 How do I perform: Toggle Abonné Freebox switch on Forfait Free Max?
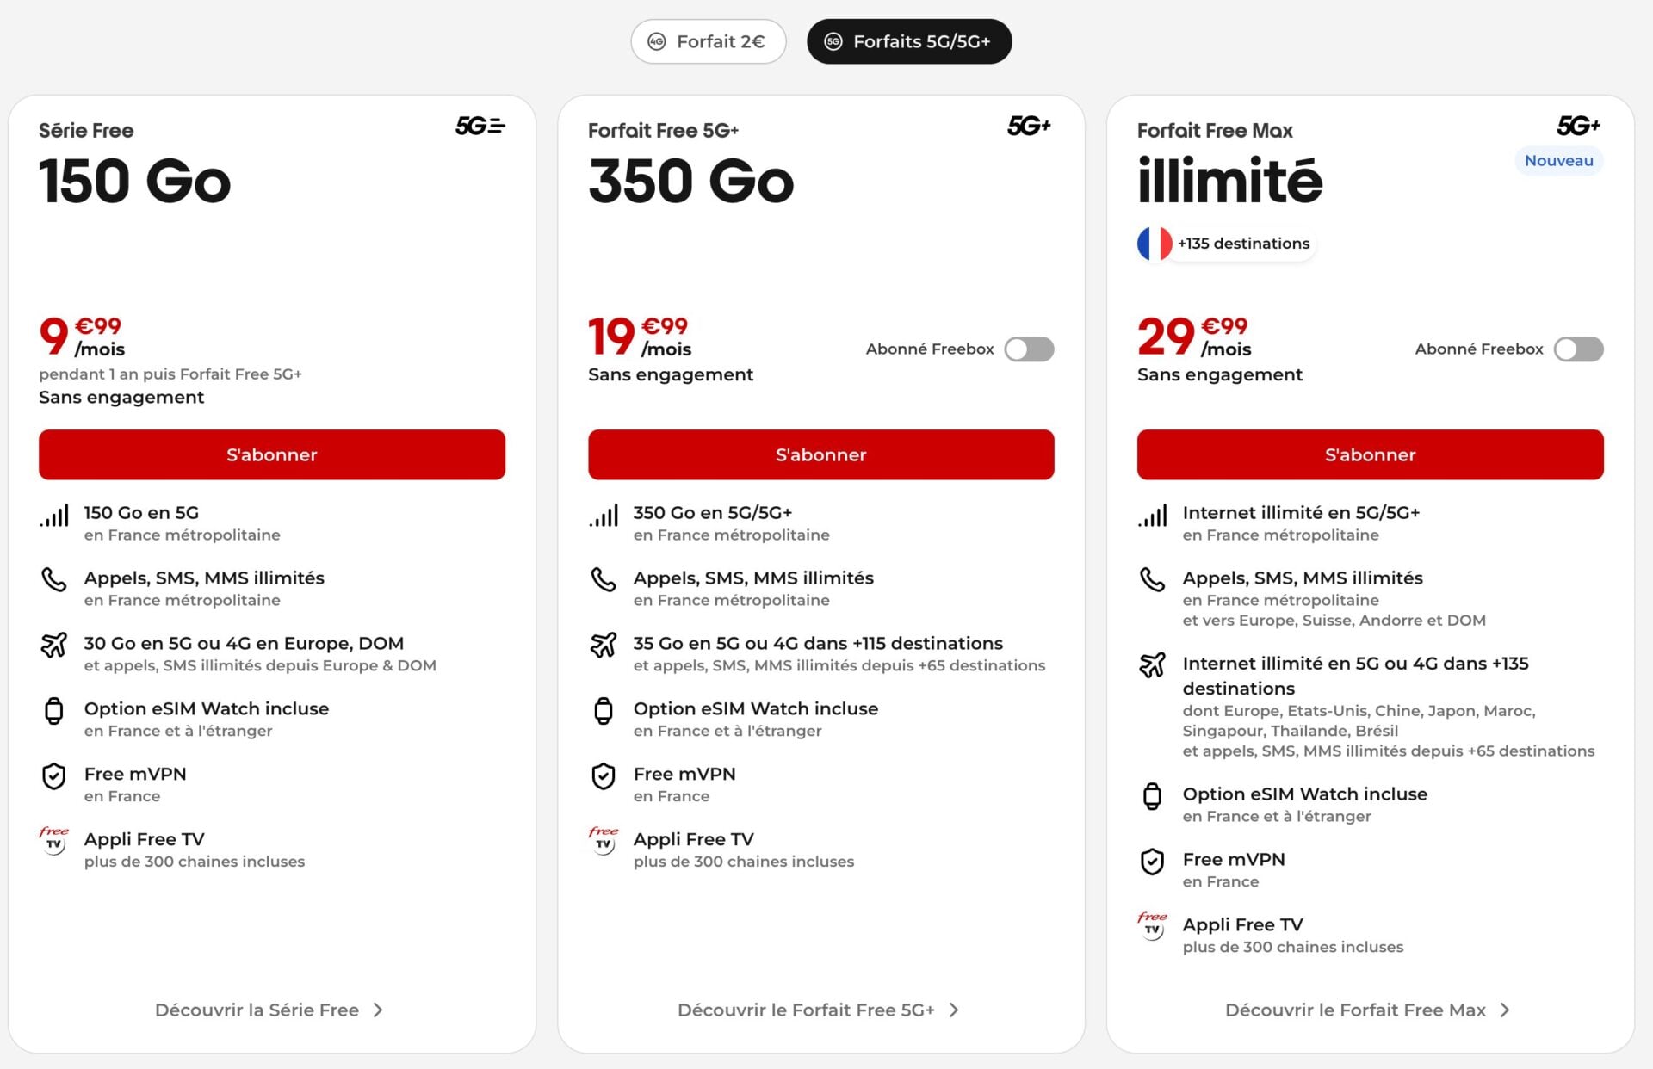(1578, 349)
